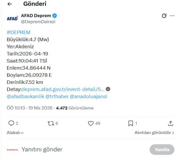The height and width of the screenshot is (158, 176).
Task: Click the back arrow icon
Action: (10, 4)
